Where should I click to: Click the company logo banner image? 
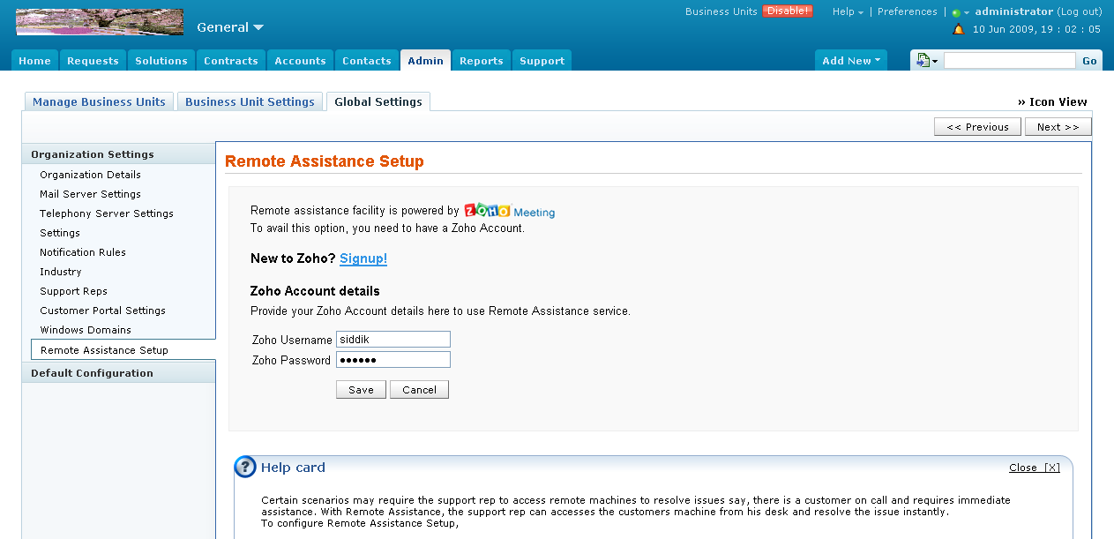coord(100,22)
